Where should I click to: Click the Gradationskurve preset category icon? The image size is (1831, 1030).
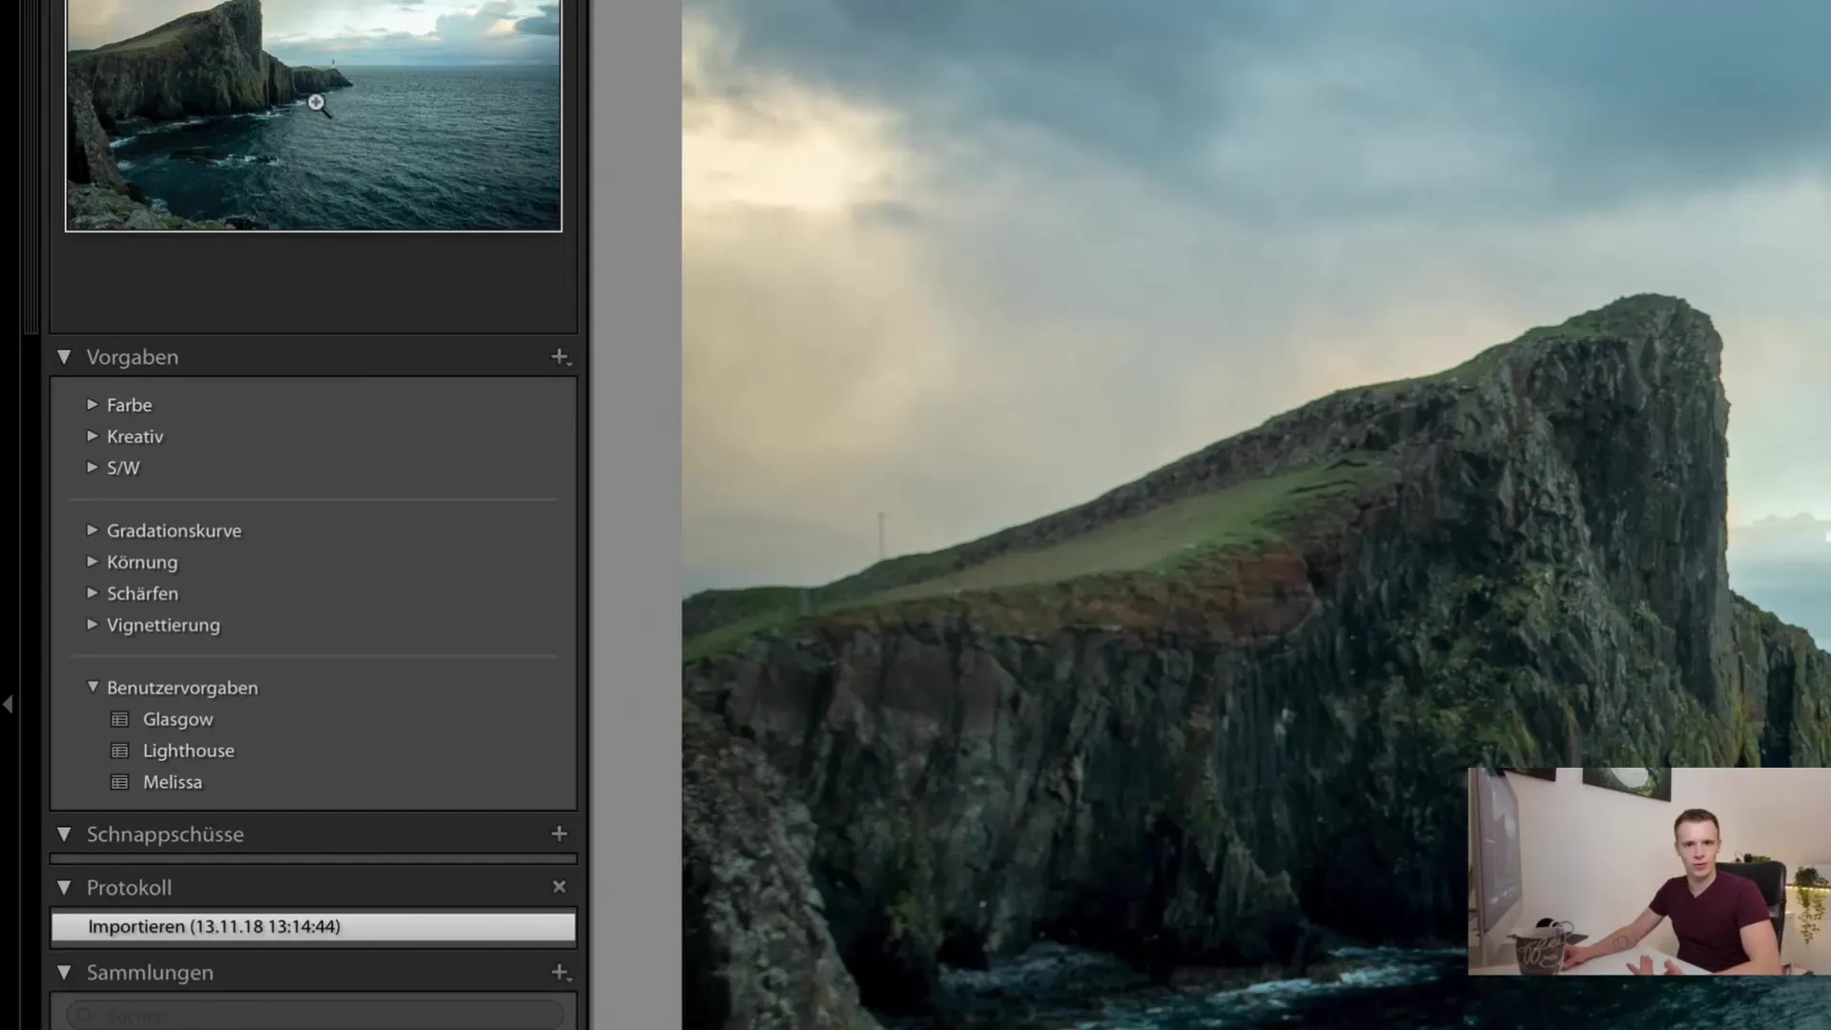click(x=93, y=529)
